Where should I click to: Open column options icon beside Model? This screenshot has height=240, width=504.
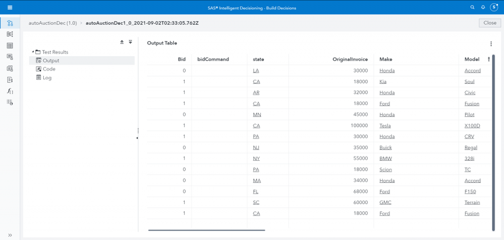pos(489,59)
